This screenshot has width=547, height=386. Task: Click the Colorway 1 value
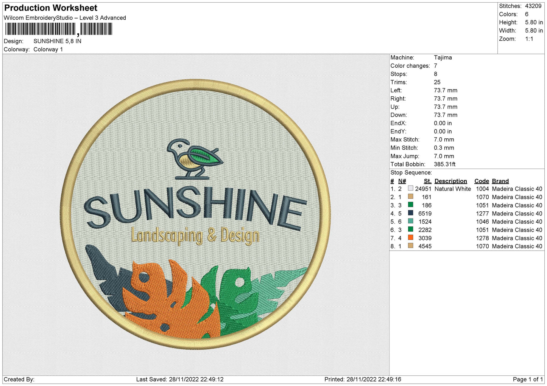click(x=48, y=50)
